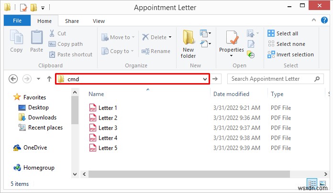333x193 pixels.
Task: Expand the Delete dropdown arrow
Action: click(x=170, y=37)
